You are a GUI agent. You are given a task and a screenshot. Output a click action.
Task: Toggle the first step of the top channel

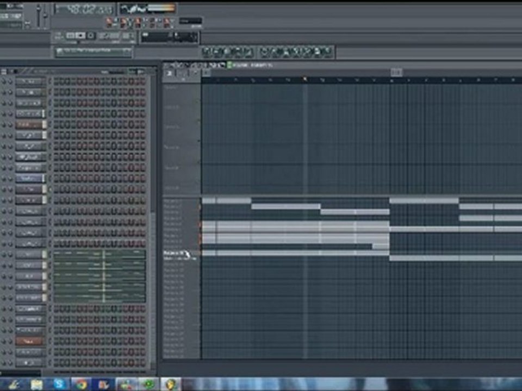56,81
